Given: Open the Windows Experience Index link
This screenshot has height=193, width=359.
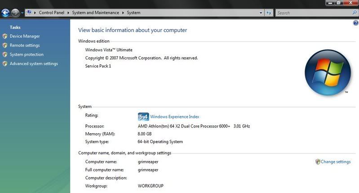Looking at the screenshot, I should pyautogui.click(x=174, y=117).
